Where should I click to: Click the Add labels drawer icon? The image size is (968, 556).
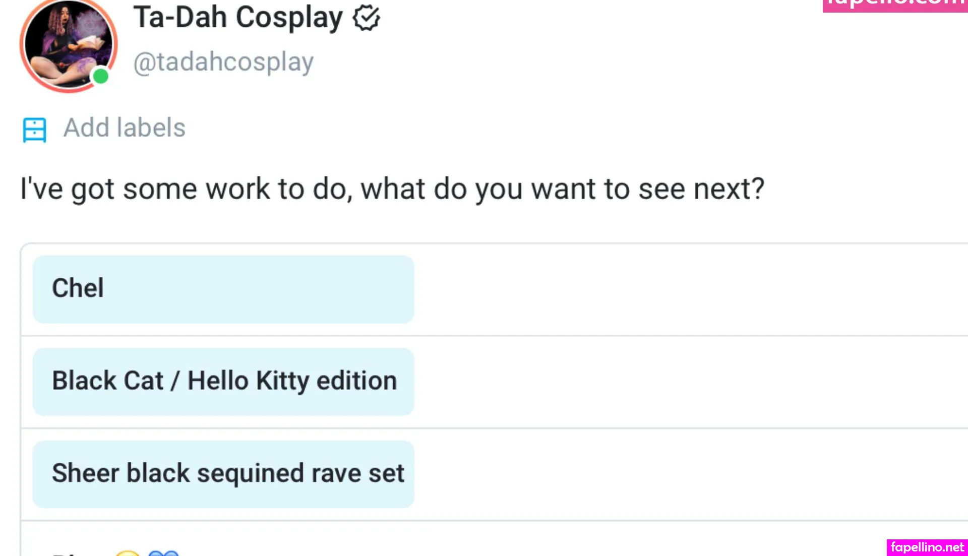point(34,130)
